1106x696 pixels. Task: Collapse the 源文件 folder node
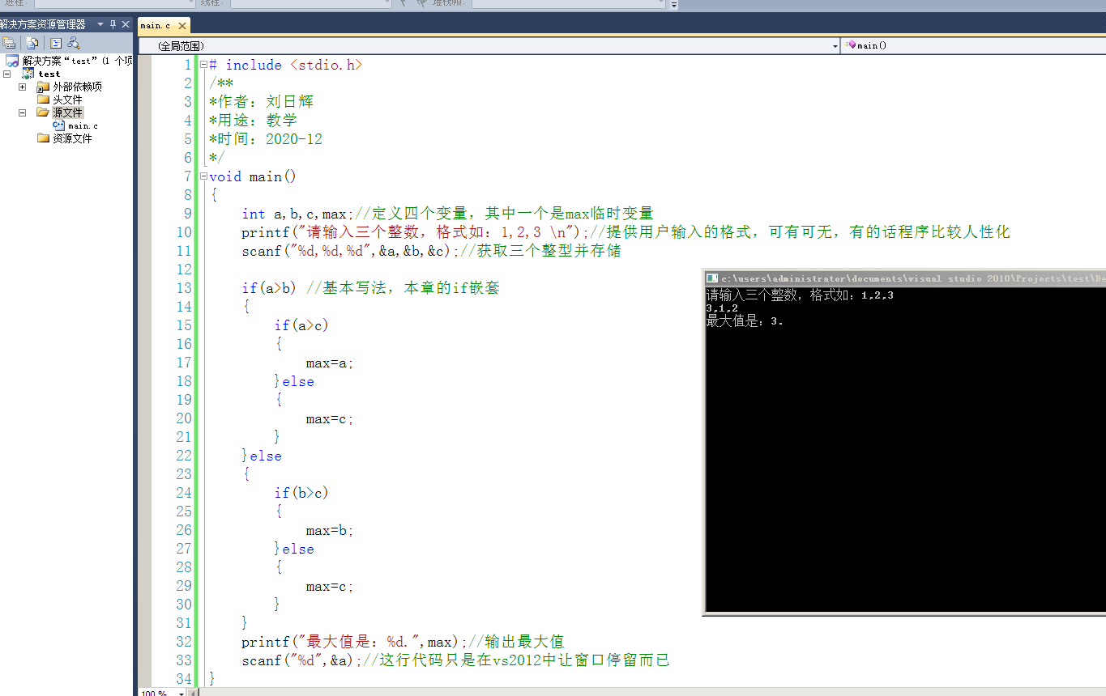22,112
